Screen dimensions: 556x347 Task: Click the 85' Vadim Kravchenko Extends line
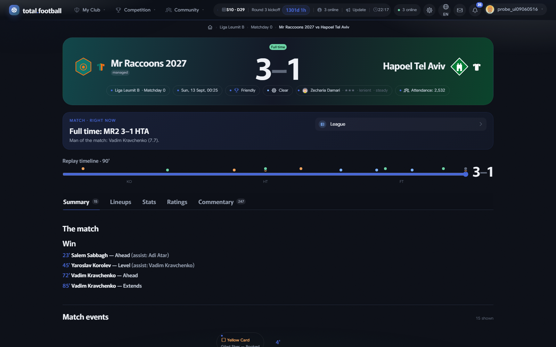102,286
